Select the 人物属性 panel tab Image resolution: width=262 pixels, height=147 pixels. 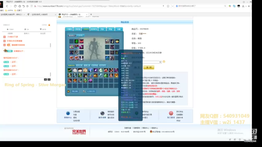(x=69, y=29)
